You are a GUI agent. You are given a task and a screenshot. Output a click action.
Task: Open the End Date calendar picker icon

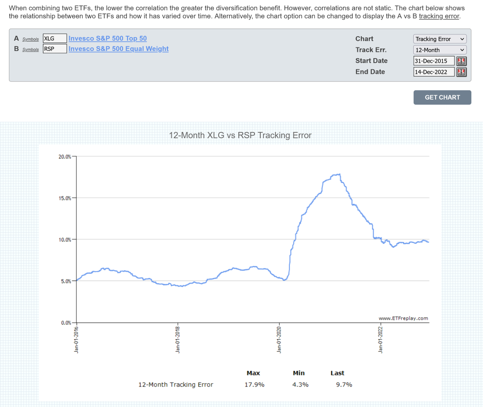tap(461, 72)
